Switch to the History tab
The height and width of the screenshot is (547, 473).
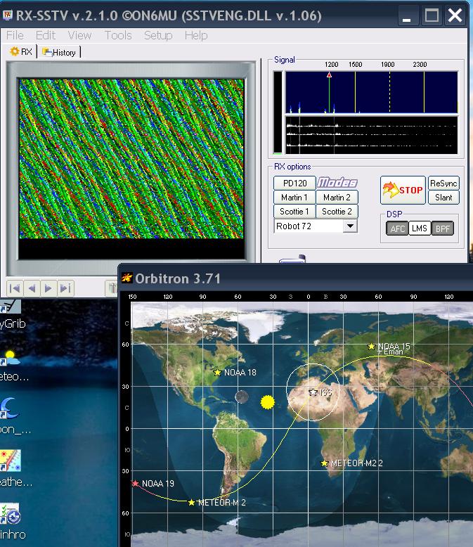pos(59,52)
